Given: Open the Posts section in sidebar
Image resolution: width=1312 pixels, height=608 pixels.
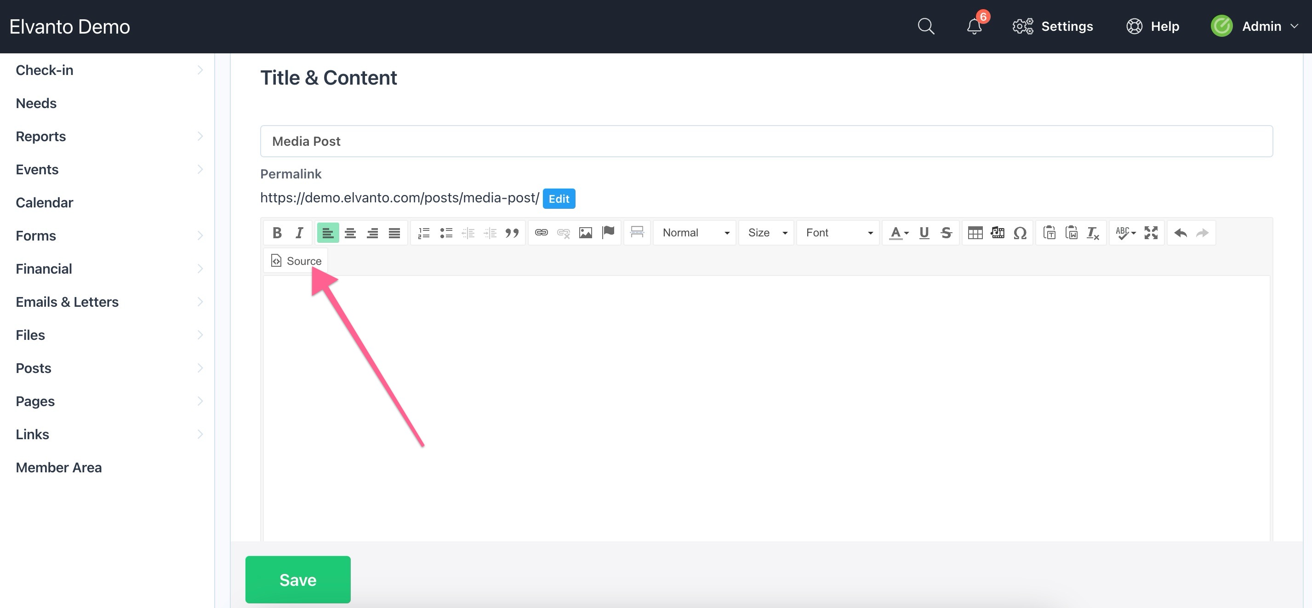Looking at the screenshot, I should [33, 367].
